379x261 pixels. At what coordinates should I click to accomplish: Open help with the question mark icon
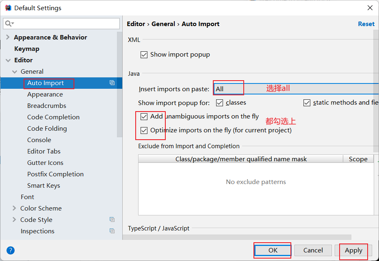(11, 250)
